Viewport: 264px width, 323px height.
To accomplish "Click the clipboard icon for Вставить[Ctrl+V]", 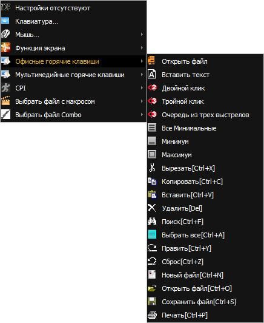I will tap(152, 195).
